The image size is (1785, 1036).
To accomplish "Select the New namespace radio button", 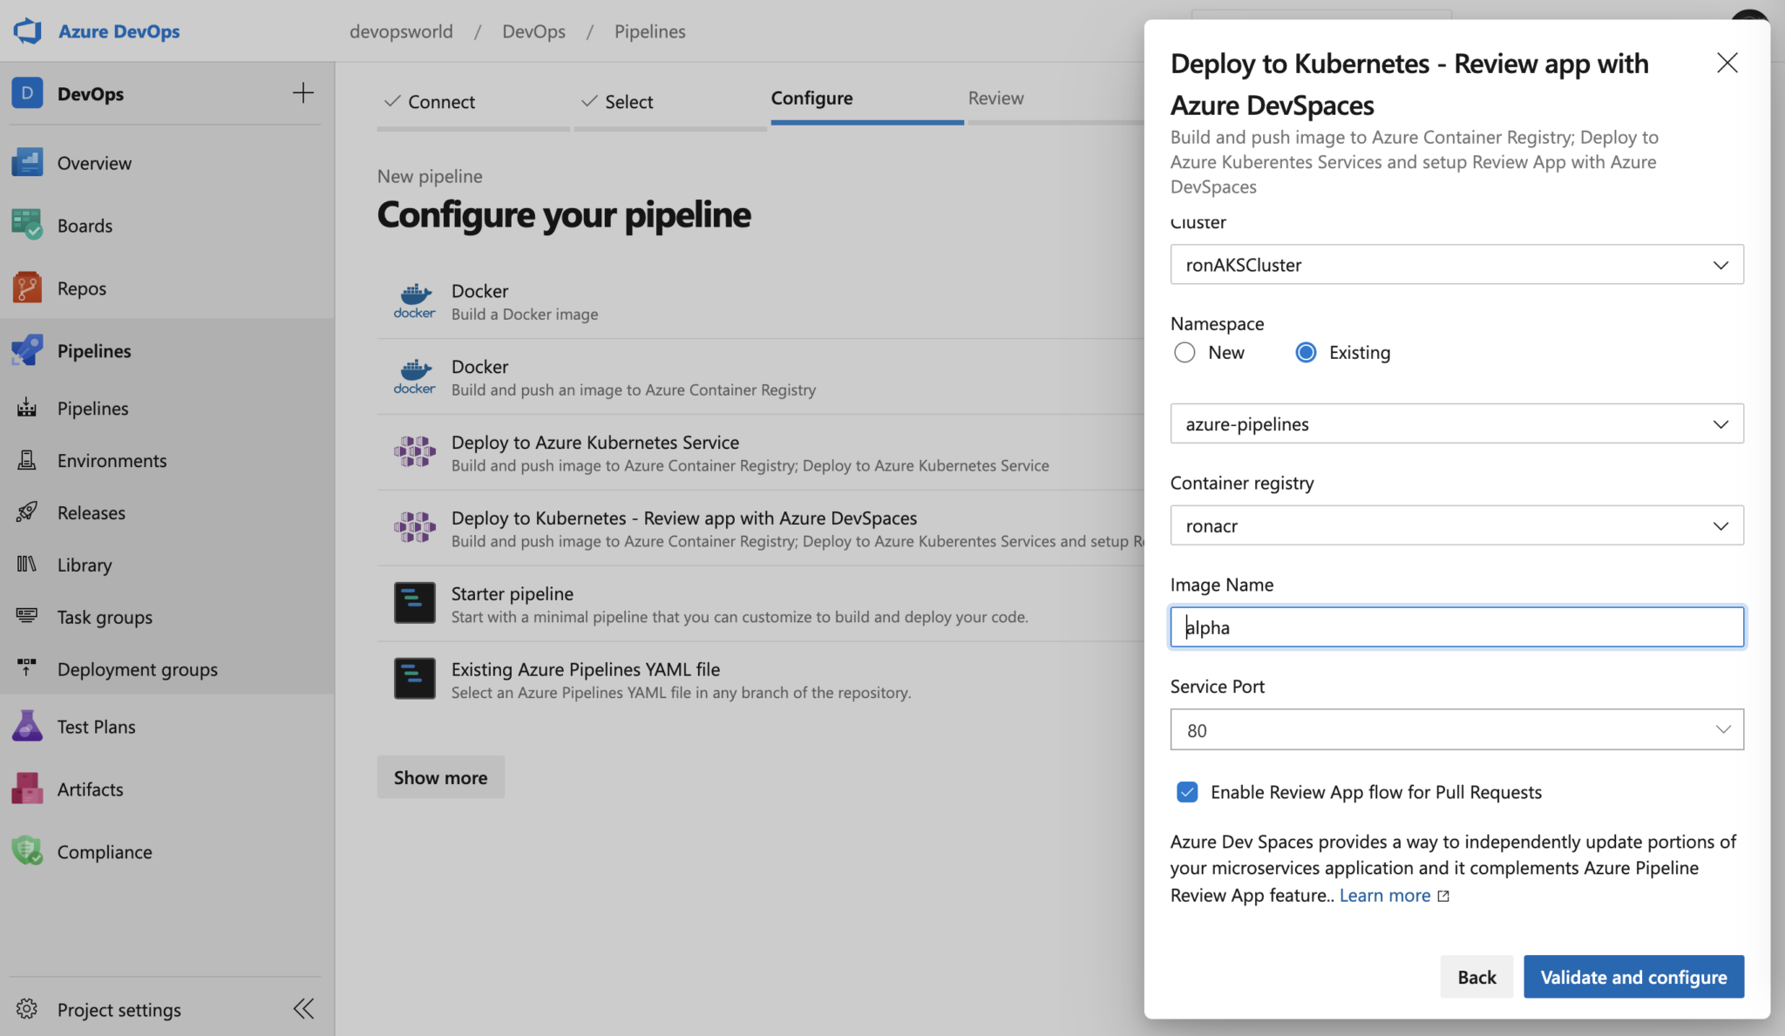I will (1184, 353).
